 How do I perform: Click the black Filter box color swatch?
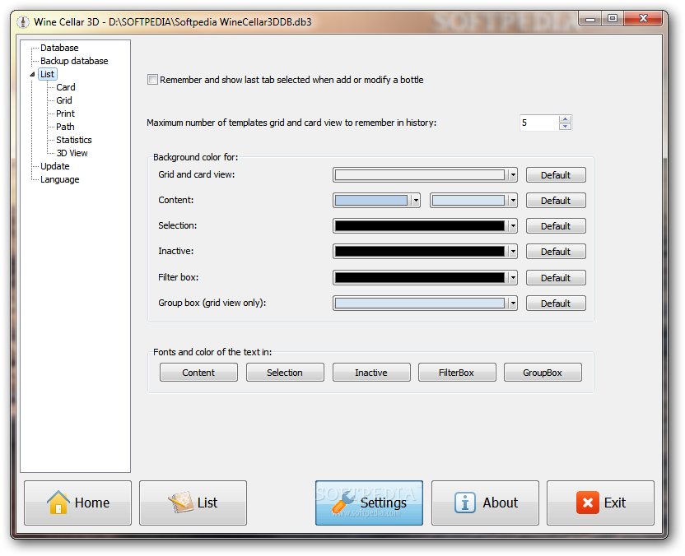point(419,277)
